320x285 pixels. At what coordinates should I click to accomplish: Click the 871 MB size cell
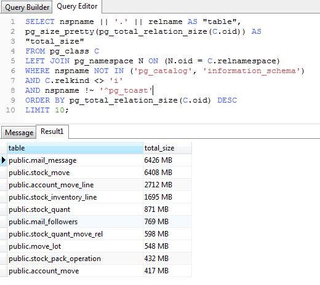167,209
